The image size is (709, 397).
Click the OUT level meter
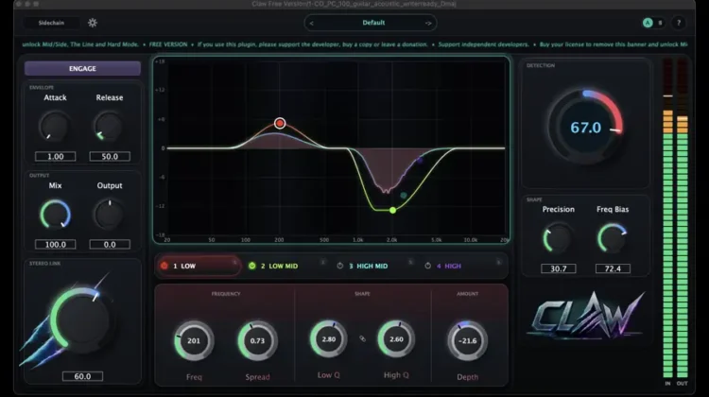[683, 218]
